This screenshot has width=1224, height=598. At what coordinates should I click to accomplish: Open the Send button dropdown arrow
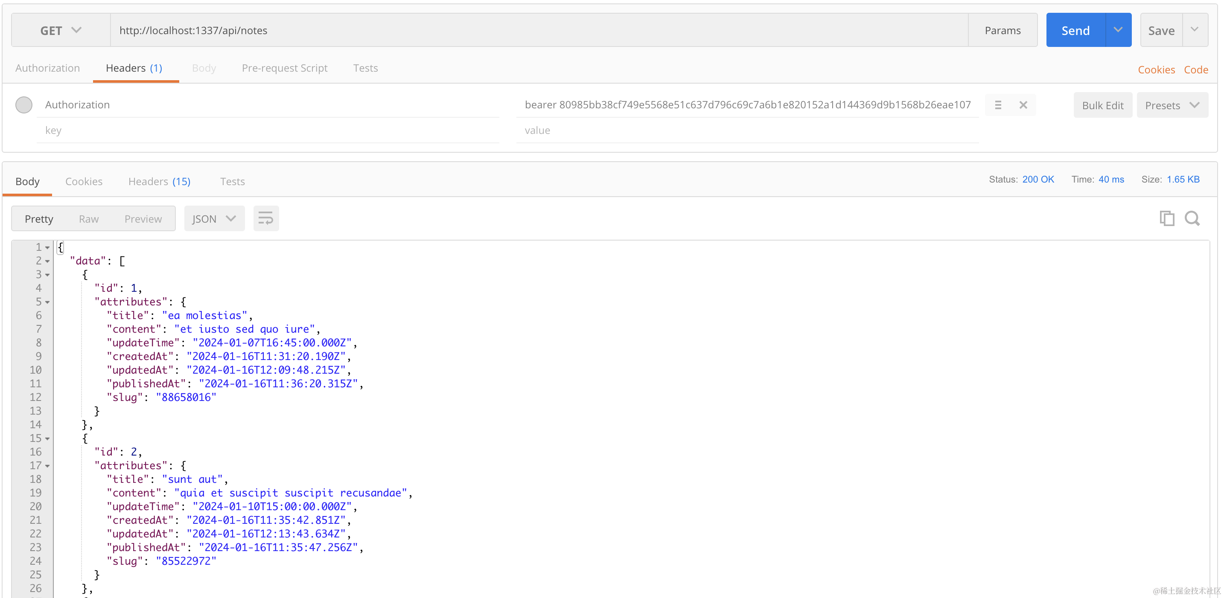click(1118, 30)
